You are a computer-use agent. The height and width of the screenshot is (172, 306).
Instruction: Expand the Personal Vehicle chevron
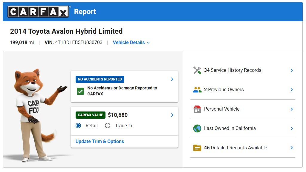pos(292,109)
